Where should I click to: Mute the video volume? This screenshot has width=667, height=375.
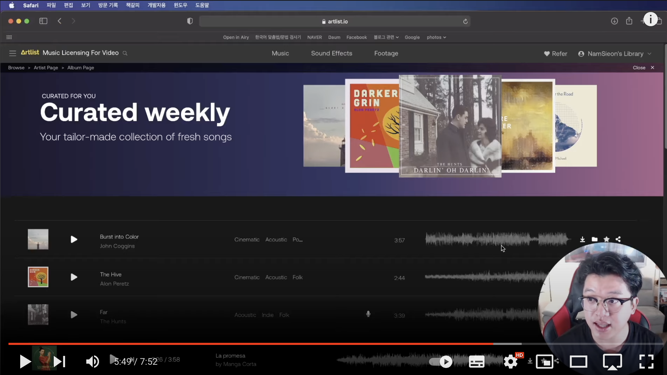pyautogui.click(x=93, y=362)
